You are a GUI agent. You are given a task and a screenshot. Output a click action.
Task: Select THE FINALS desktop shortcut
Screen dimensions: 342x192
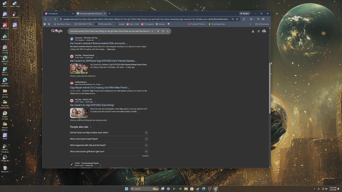coord(5,26)
